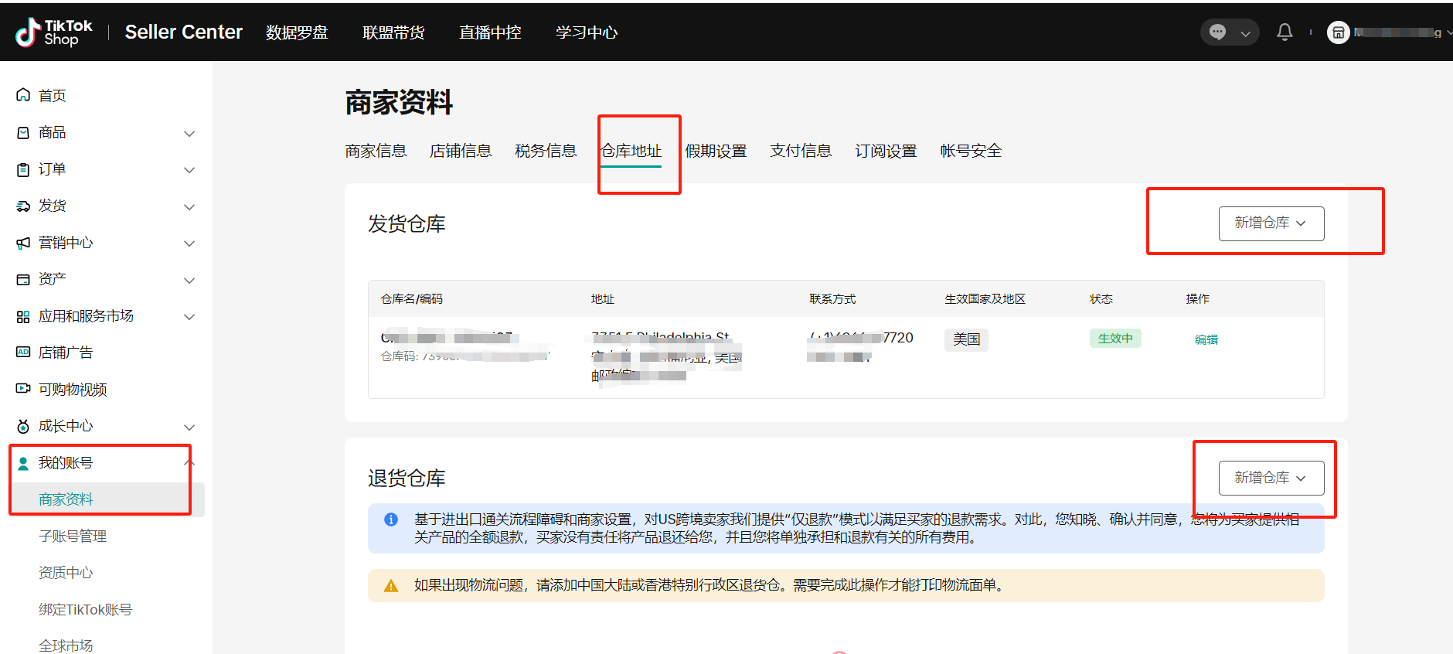This screenshot has height=654, width=1453.
Task: Open 子账号管理 in the sidebar
Action: (x=73, y=536)
